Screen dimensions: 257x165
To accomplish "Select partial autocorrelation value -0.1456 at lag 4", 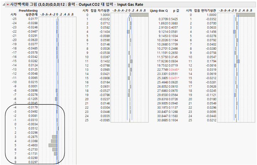I will point(211,32).
